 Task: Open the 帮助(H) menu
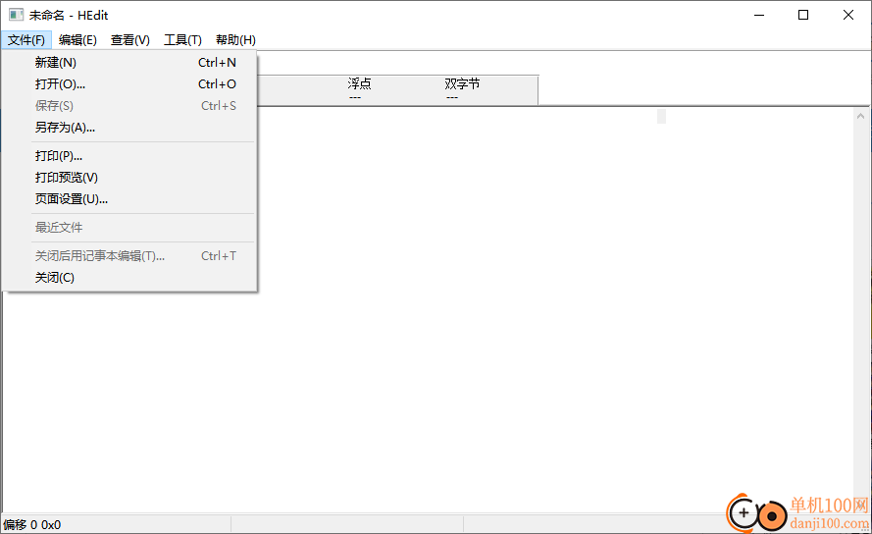coord(235,40)
